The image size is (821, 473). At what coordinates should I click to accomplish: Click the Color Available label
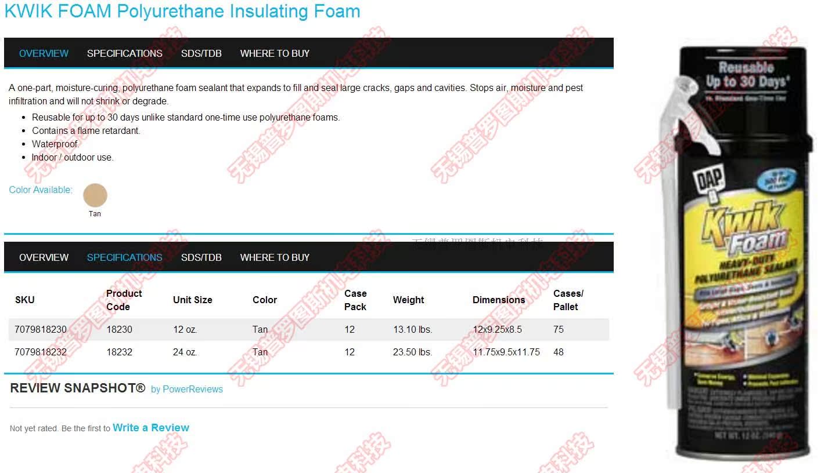tap(41, 190)
